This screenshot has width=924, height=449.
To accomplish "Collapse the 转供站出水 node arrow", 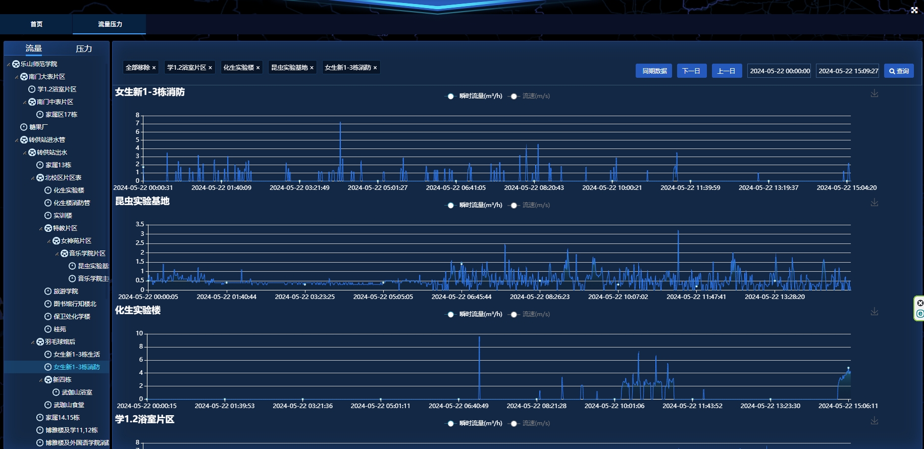I will pos(25,153).
